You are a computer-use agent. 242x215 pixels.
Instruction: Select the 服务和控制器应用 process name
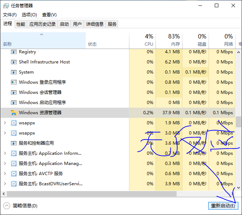36,143
